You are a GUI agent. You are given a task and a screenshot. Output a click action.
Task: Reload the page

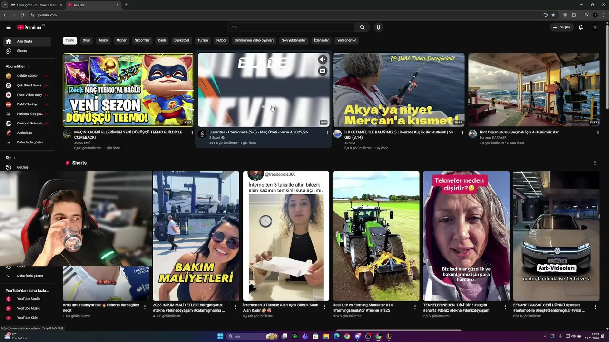(22, 15)
